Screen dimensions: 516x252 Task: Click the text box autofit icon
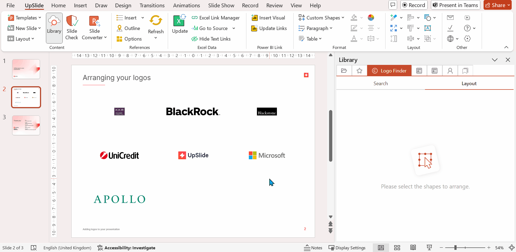click(428, 28)
